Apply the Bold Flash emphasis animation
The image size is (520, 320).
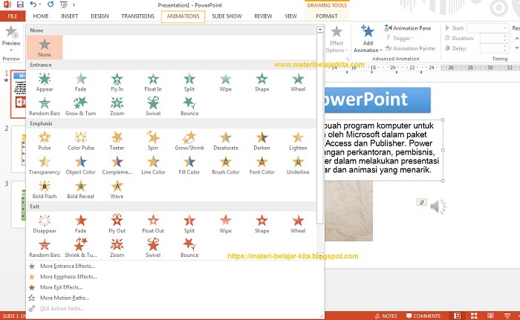tap(45, 189)
